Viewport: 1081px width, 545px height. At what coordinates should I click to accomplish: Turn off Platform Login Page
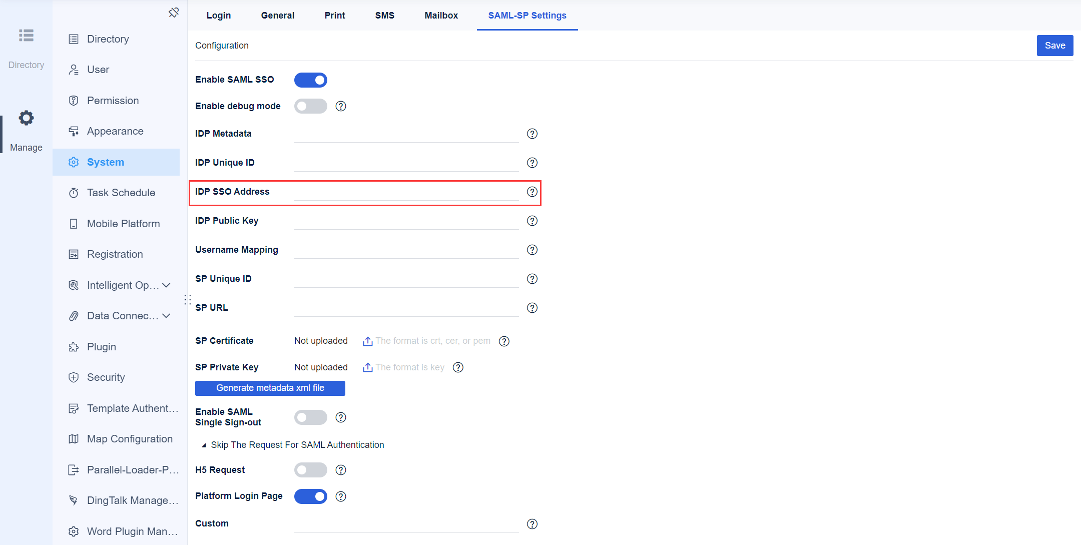point(310,496)
